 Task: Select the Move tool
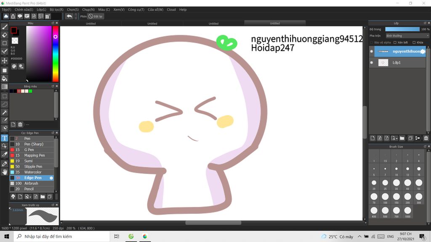[x=4, y=60]
